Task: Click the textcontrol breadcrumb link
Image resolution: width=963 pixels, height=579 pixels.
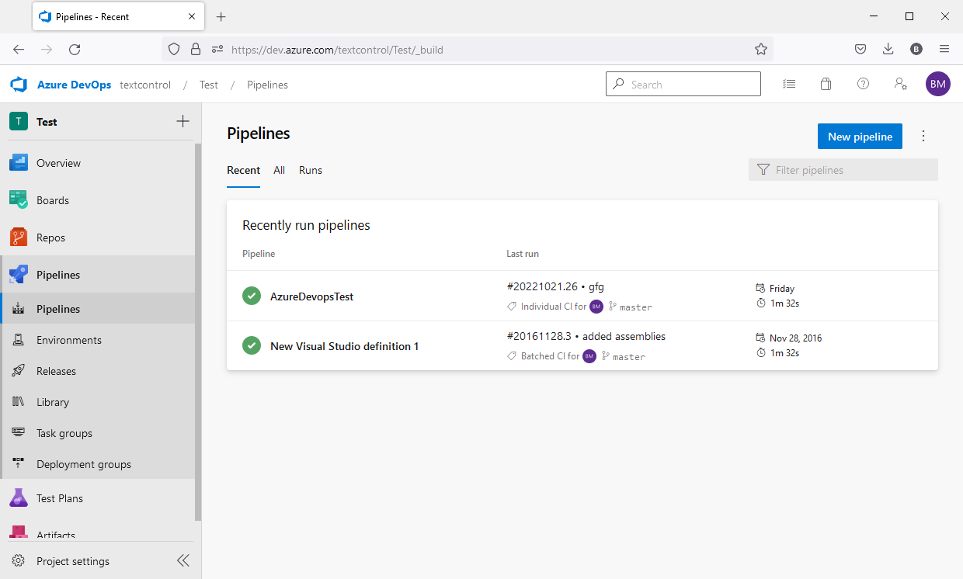Action: point(145,85)
